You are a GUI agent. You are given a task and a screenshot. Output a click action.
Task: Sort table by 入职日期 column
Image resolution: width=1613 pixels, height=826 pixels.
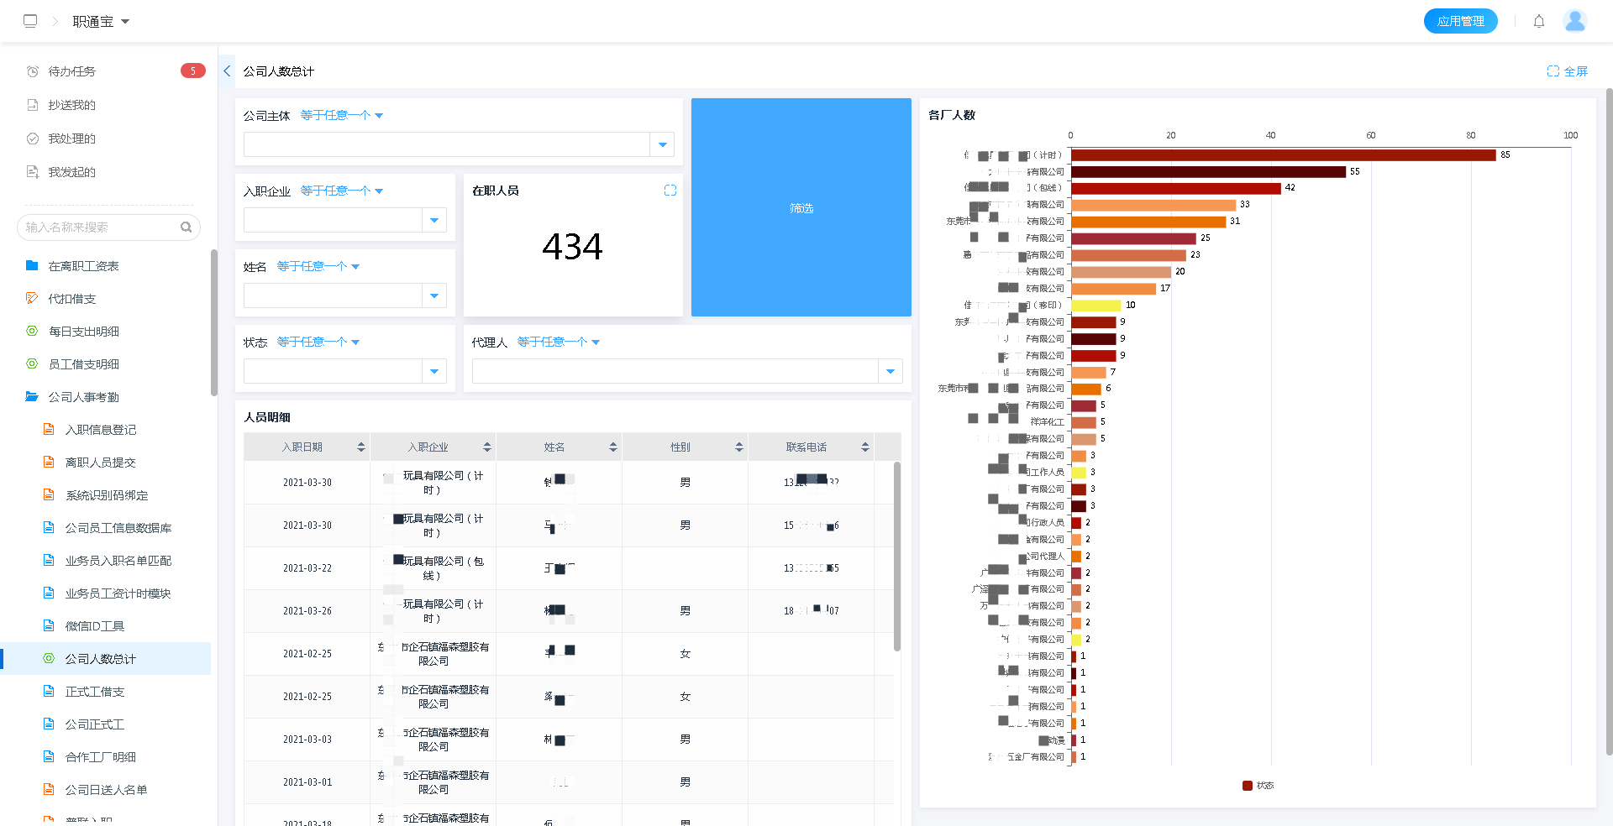pos(360,447)
